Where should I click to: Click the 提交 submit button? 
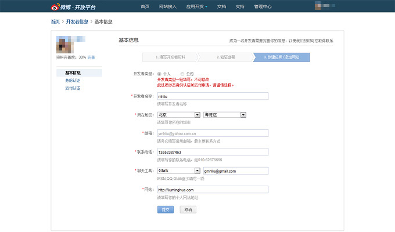point(165,209)
